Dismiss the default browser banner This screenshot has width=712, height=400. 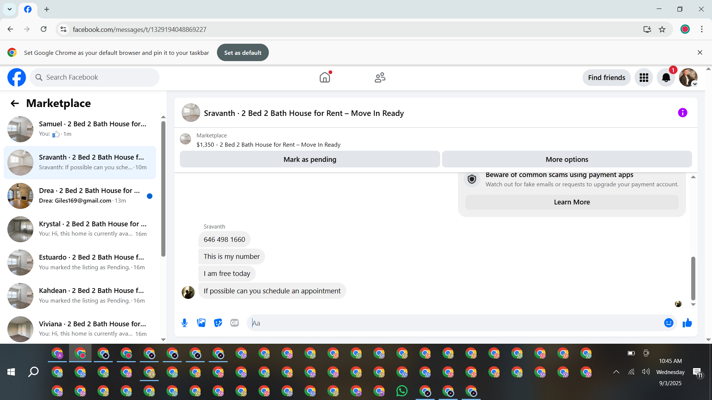[x=700, y=53]
